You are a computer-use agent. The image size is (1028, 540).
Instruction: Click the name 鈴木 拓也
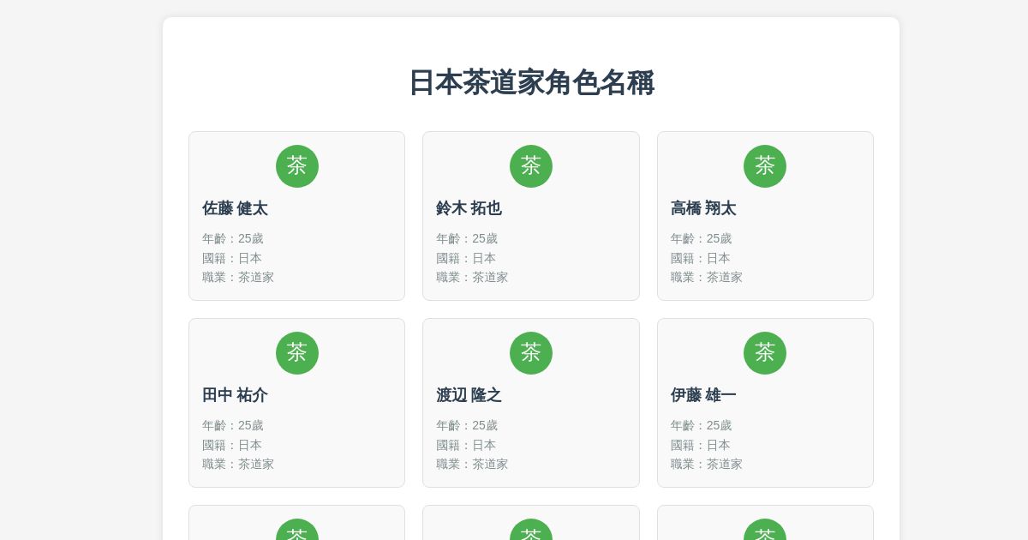click(x=469, y=208)
